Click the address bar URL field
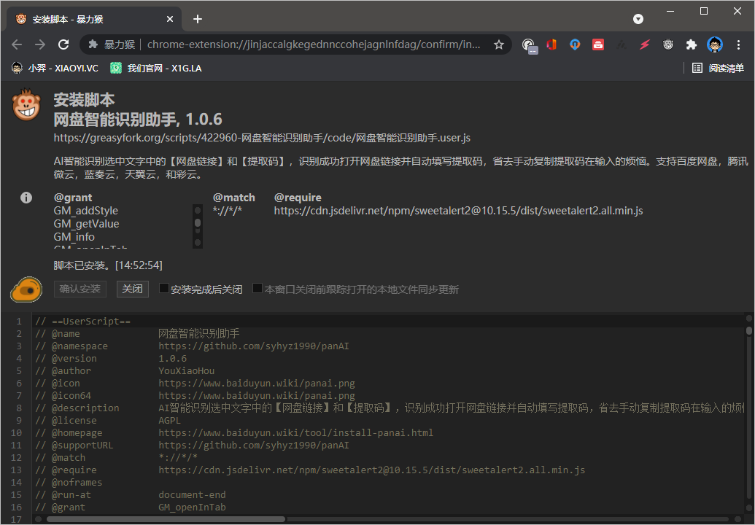Screen dimensions: 755x525 click(314, 44)
